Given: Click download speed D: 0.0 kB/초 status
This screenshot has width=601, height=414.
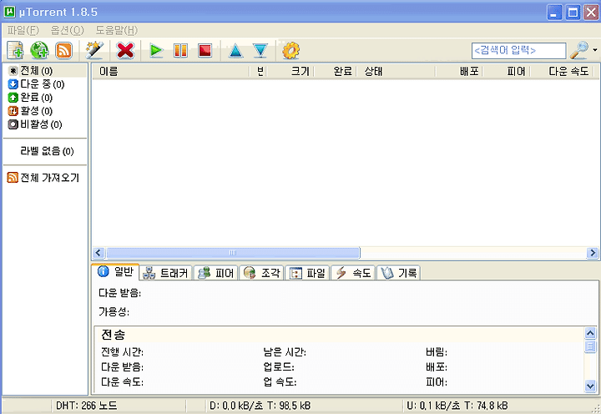Looking at the screenshot, I should 260,406.
